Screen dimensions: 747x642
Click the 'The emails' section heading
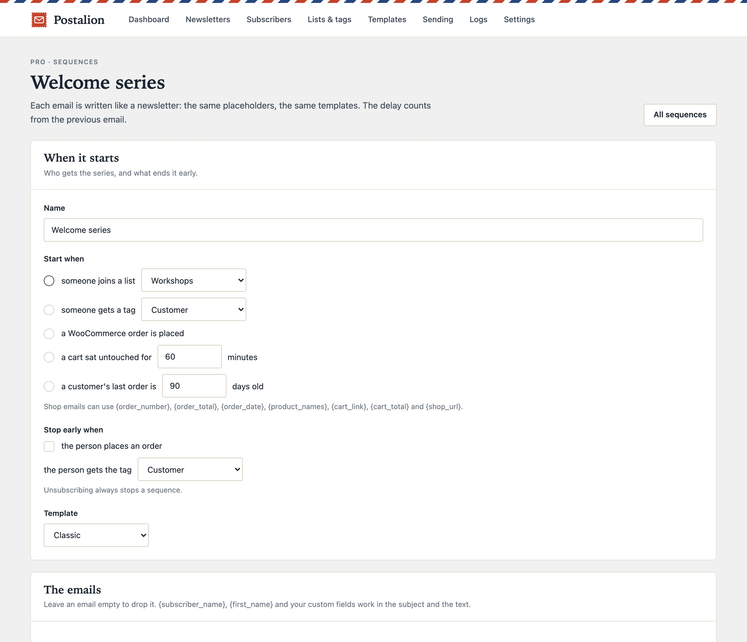[72, 590]
